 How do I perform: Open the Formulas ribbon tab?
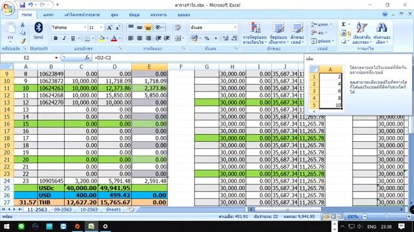[114, 15]
